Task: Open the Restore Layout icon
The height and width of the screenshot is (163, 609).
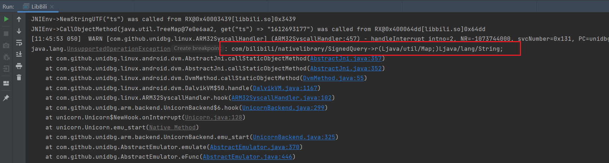Action: (6, 83)
